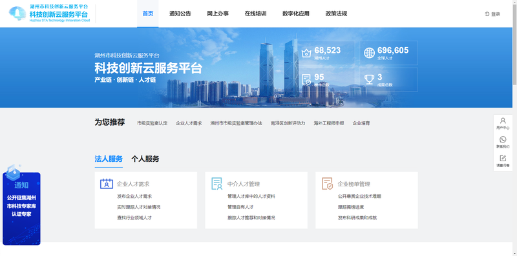The image size is (517, 256).
Task: Click 跟踪人才推荐和对接情况
Action: 251,218
